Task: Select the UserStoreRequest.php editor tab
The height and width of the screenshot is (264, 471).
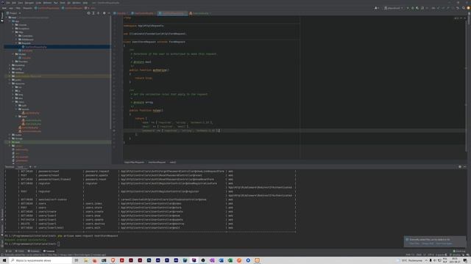Action: (173, 13)
